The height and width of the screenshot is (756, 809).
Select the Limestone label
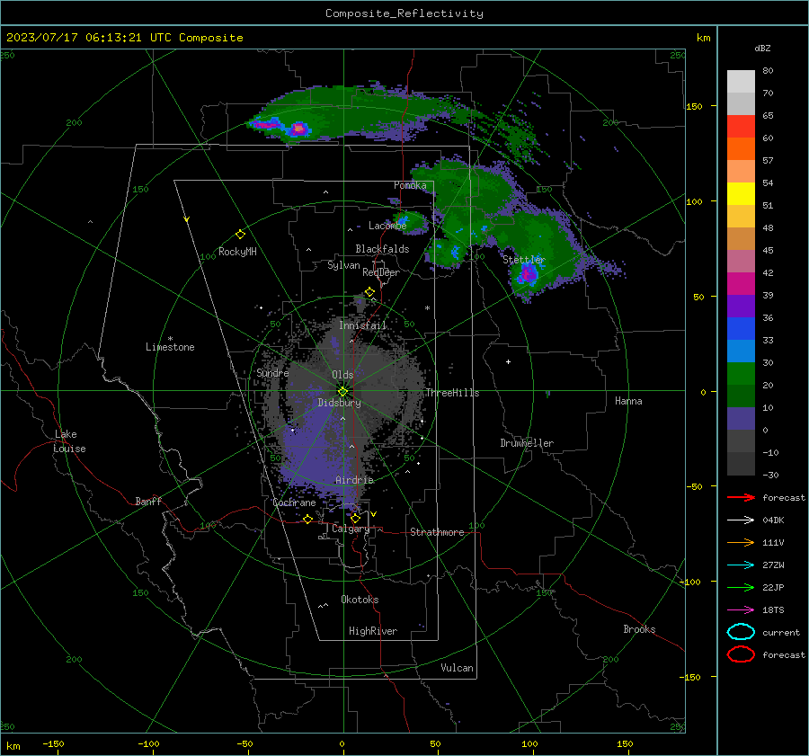[170, 347]
